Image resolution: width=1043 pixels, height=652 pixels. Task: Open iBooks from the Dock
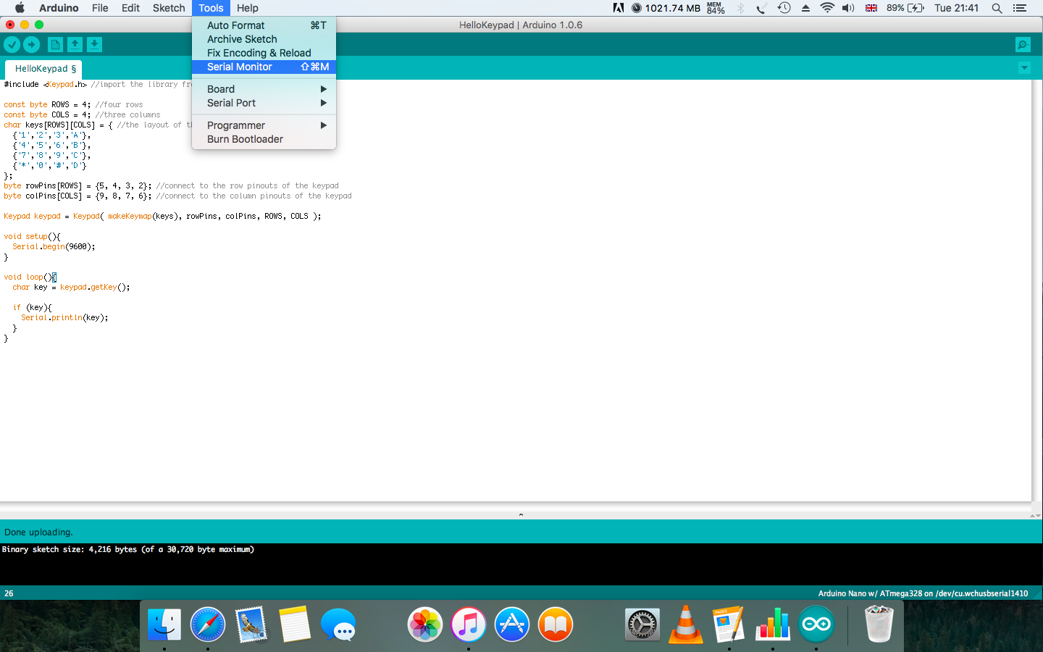click(556, 624)
